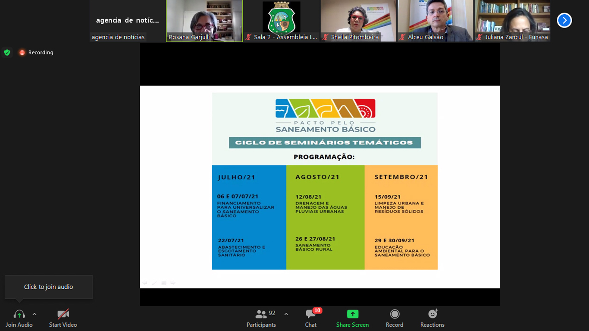
Task: Click the green encryption shield icon
Action: (x=7, y=53)
